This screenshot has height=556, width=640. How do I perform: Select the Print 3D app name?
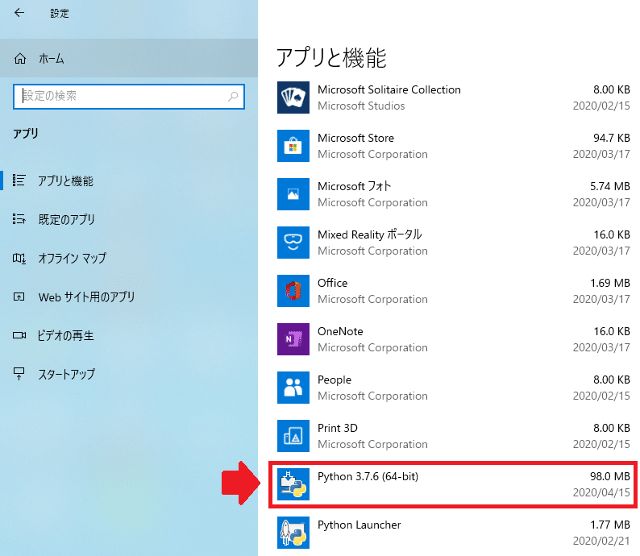click(337, 428)
